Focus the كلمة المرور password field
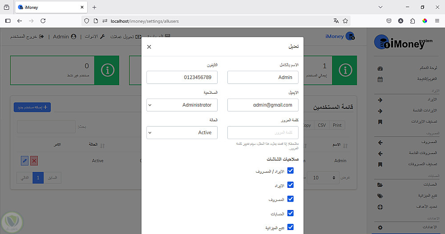Viewport: 445px width, 234px height. (x=263, y=133)
